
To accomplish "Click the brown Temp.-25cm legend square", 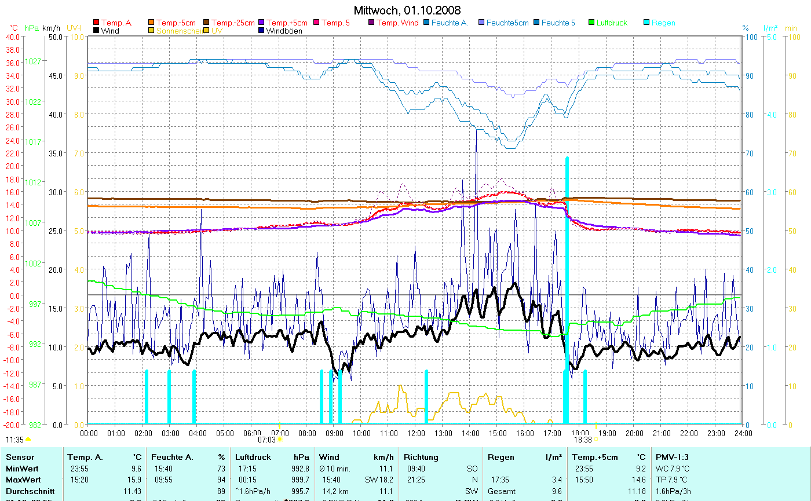I will pyautogui.click(x=207, y=23).
